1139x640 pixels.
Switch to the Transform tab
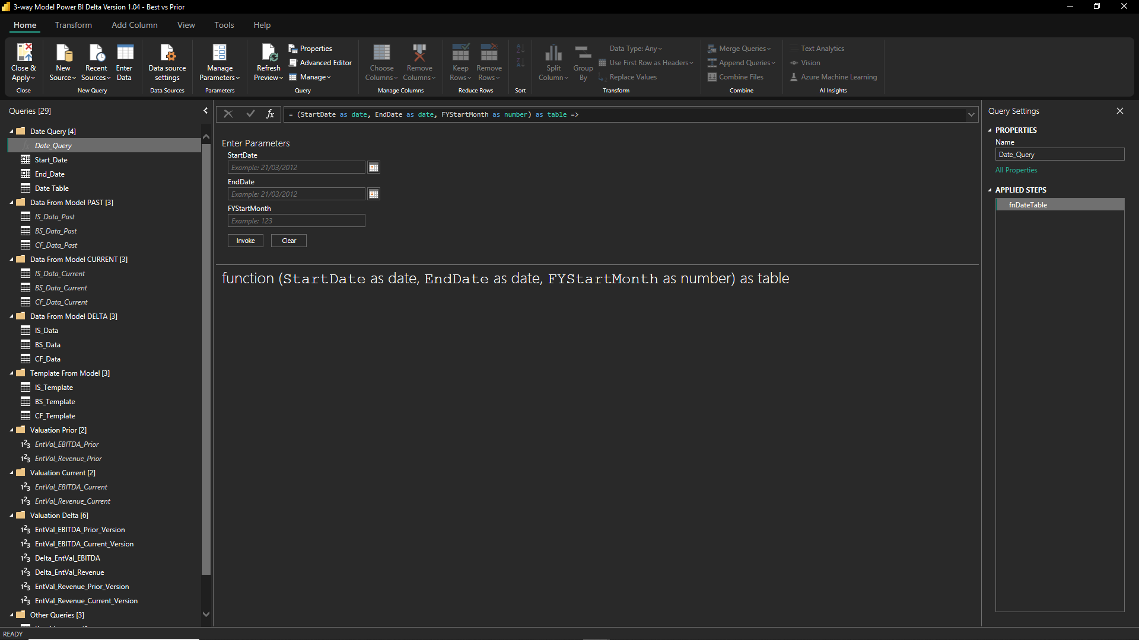point(74,25)
